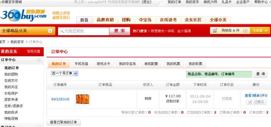Select 我的投诉 in sidebar
This screenshot has height=127, width=271.
click(x=11, y=112)
